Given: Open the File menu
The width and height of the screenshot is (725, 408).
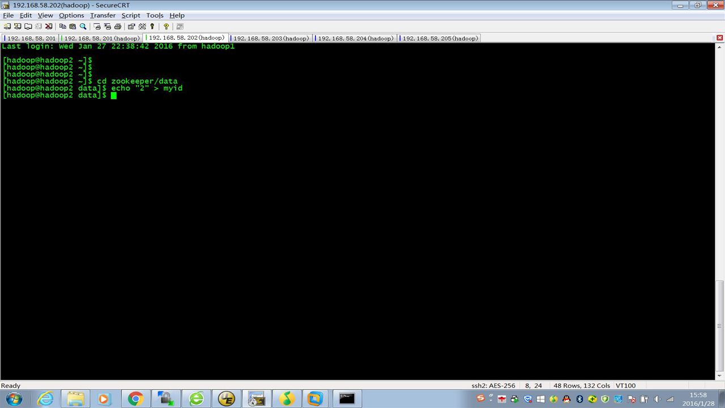Looking at the screenshot, I should 8,15.
